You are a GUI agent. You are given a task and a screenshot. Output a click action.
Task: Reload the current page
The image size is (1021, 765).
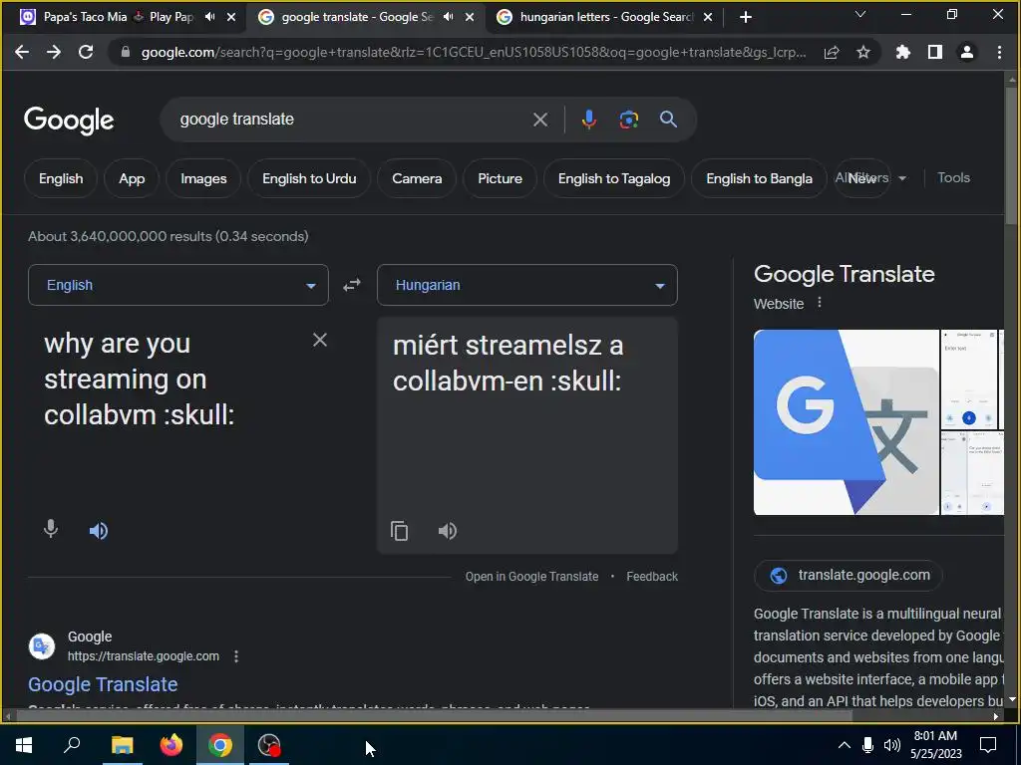click(x=86, y=52)
